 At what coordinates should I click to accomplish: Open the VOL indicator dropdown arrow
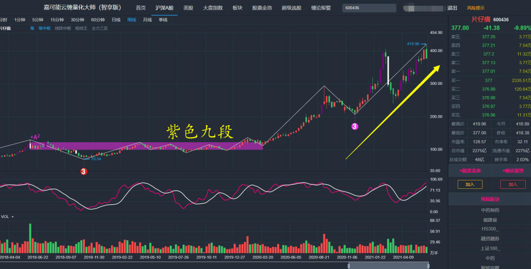click(x=13, y=217)
